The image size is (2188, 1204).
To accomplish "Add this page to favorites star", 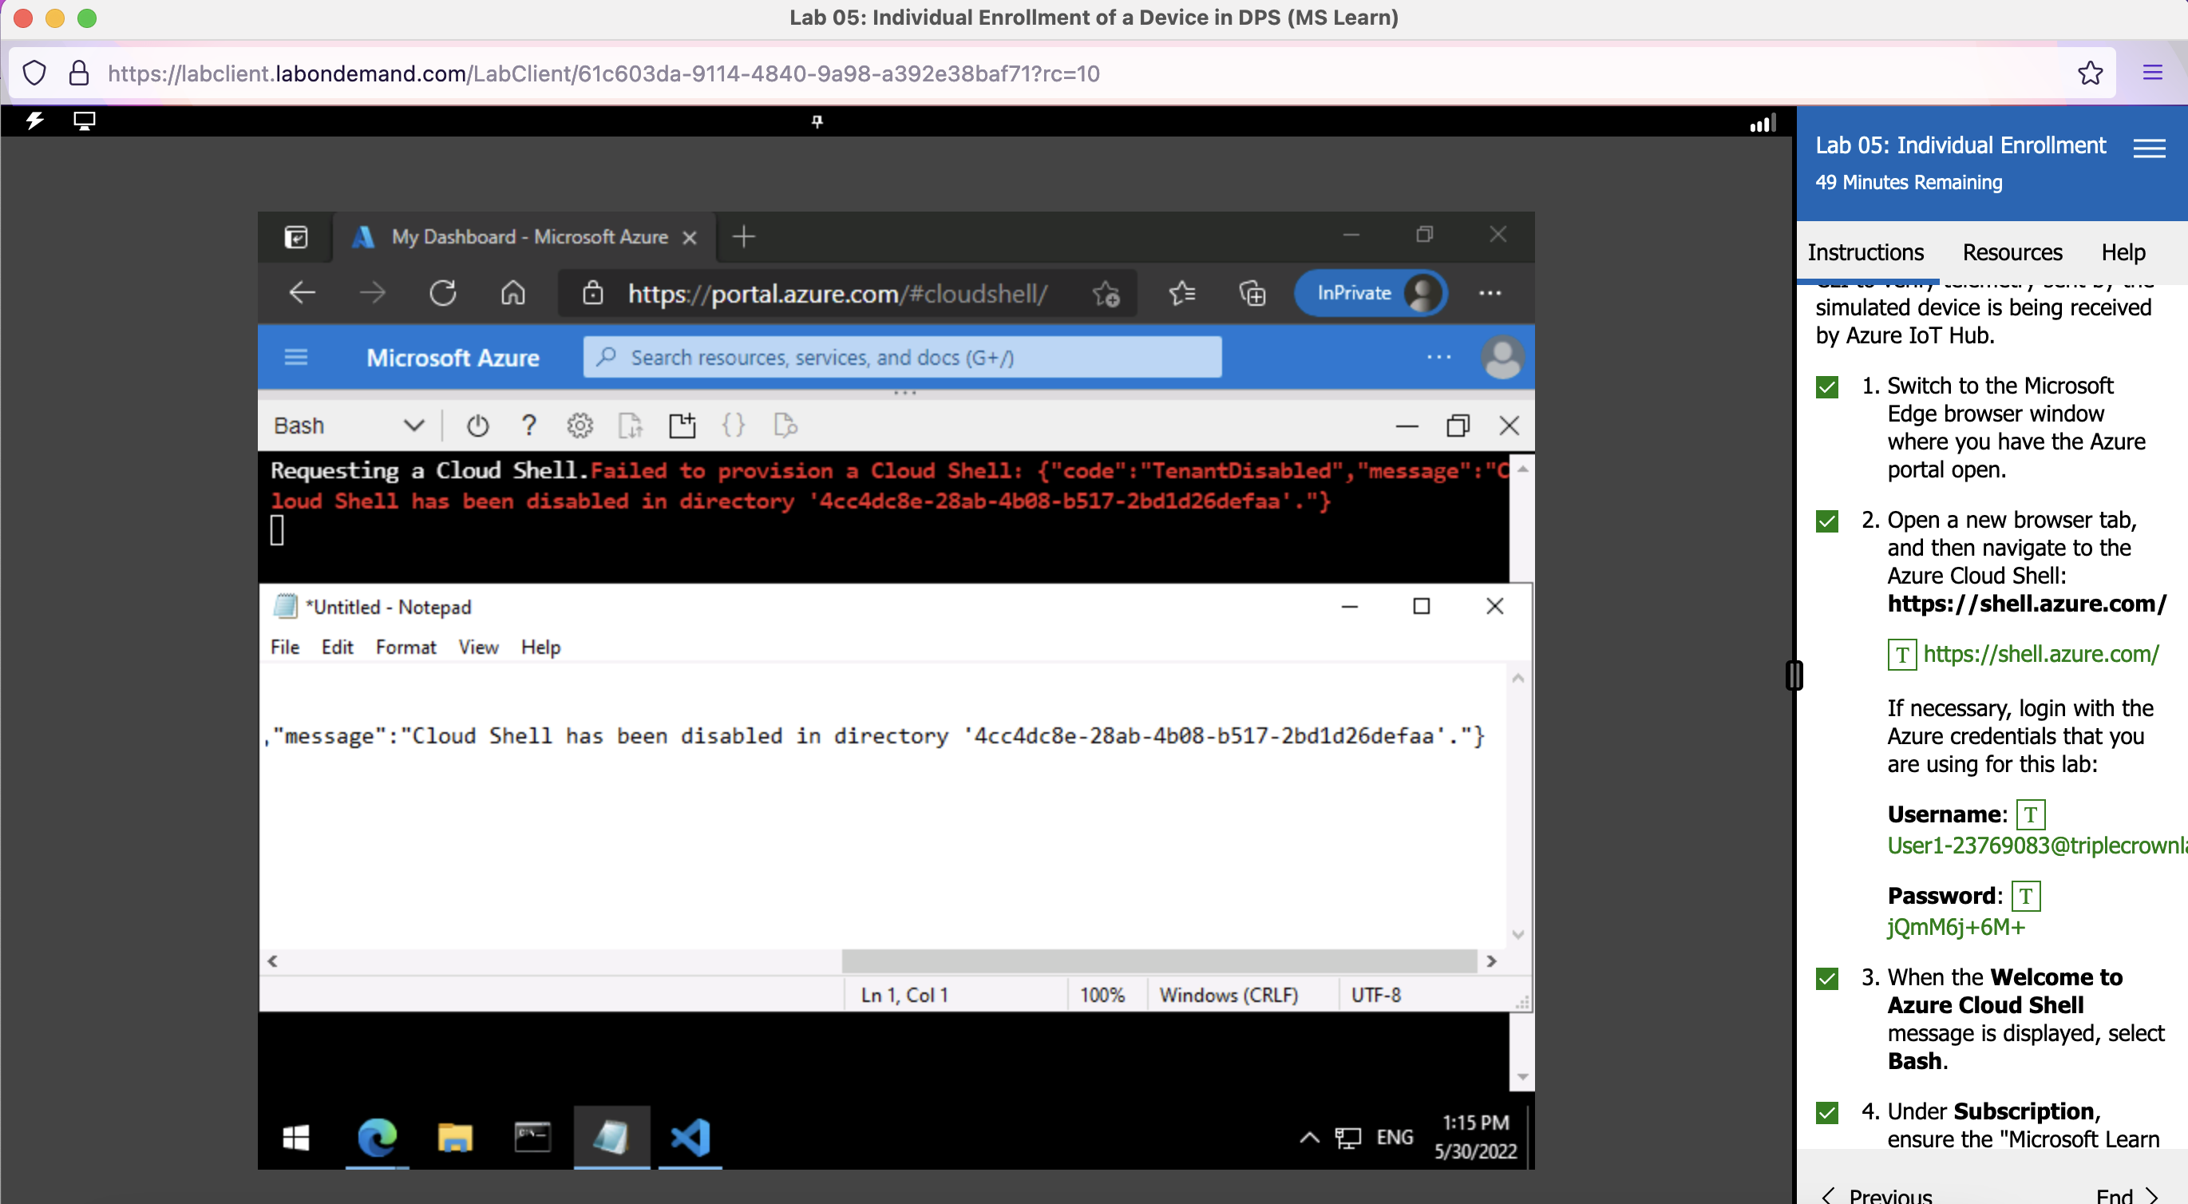I will pos(1106,293).
